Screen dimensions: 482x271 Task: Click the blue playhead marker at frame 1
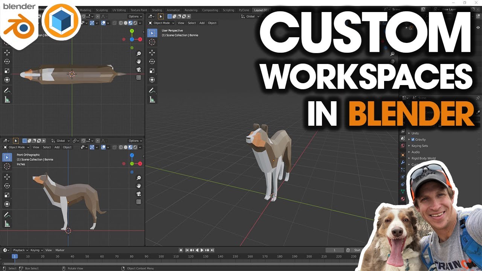click(x=14, y=256)
